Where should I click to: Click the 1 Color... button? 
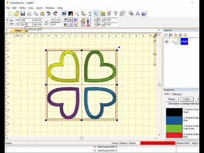187,99
